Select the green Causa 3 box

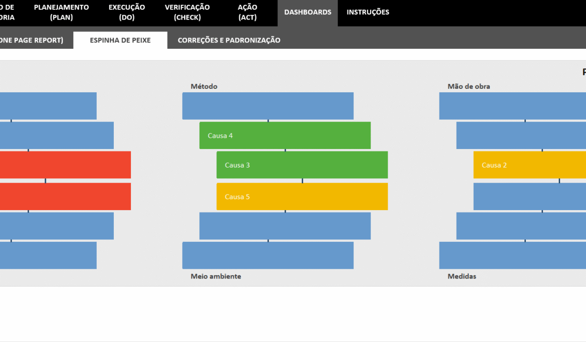[x=302, y=165]
